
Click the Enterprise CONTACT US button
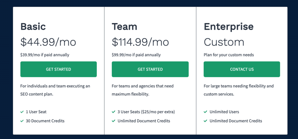(x=242, y=69)
